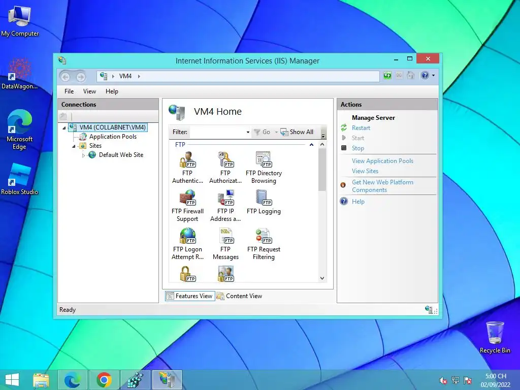Switch to Features View tab

point(190,296)
